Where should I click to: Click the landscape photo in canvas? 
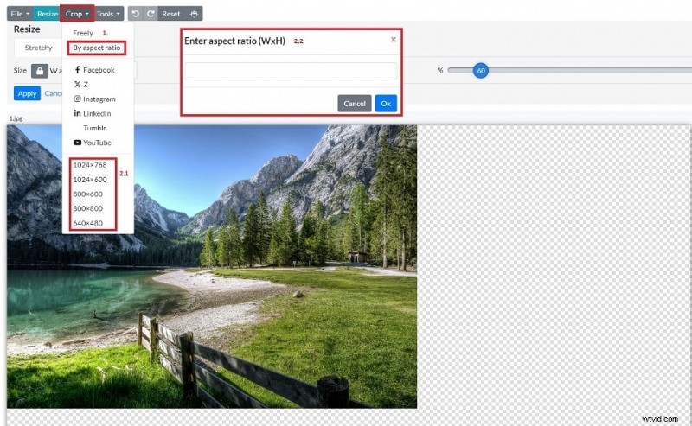pyautogui.click(x=212, y=267)
